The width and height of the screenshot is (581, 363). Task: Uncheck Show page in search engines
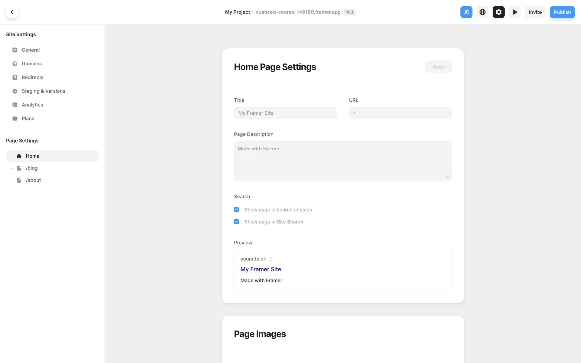(x=236, y=210)
